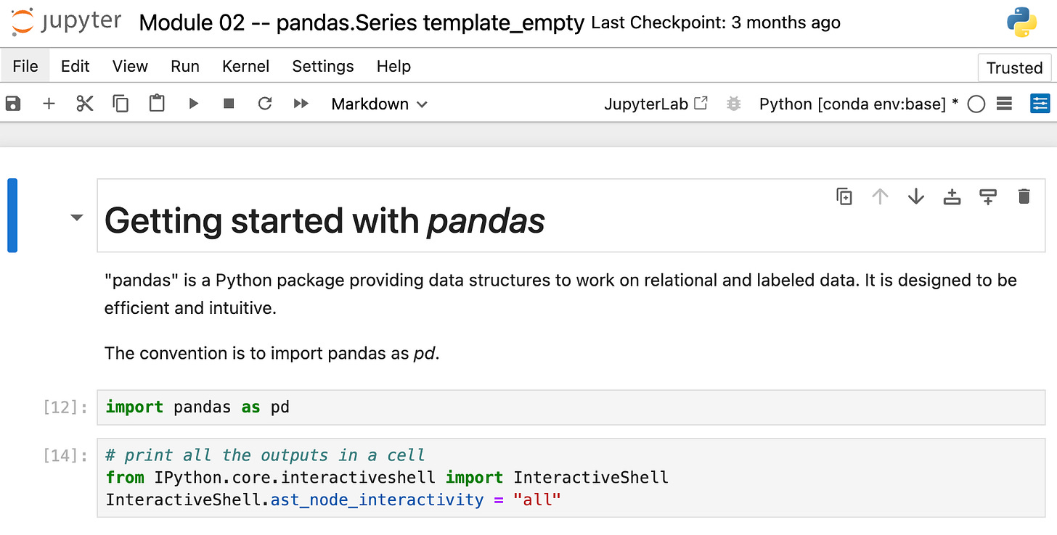This screenshot has height=535, width=1057.
Task: Insert a cell below with plus icon
Action: [49, 104]
